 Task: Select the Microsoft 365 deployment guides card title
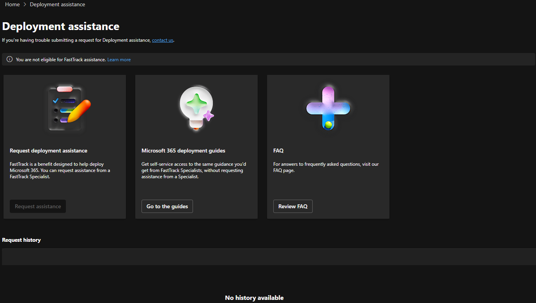click(x=183, y=151)
